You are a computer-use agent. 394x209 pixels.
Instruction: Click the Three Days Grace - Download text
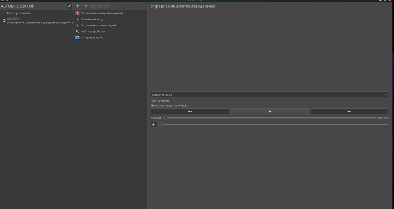(169, 106)
